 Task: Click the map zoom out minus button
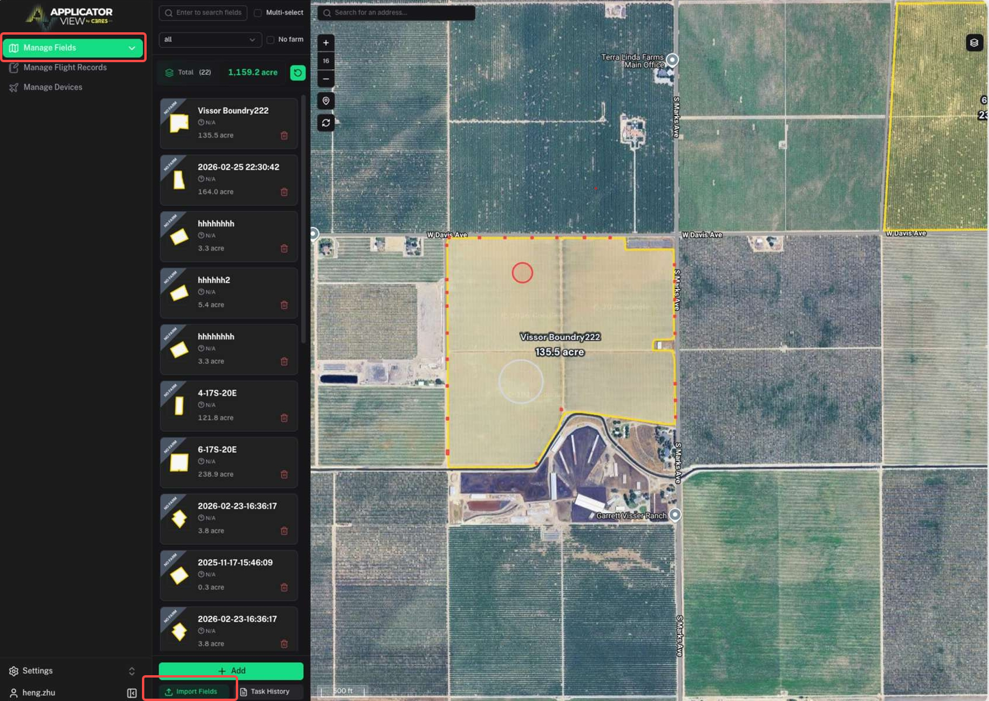326,79
